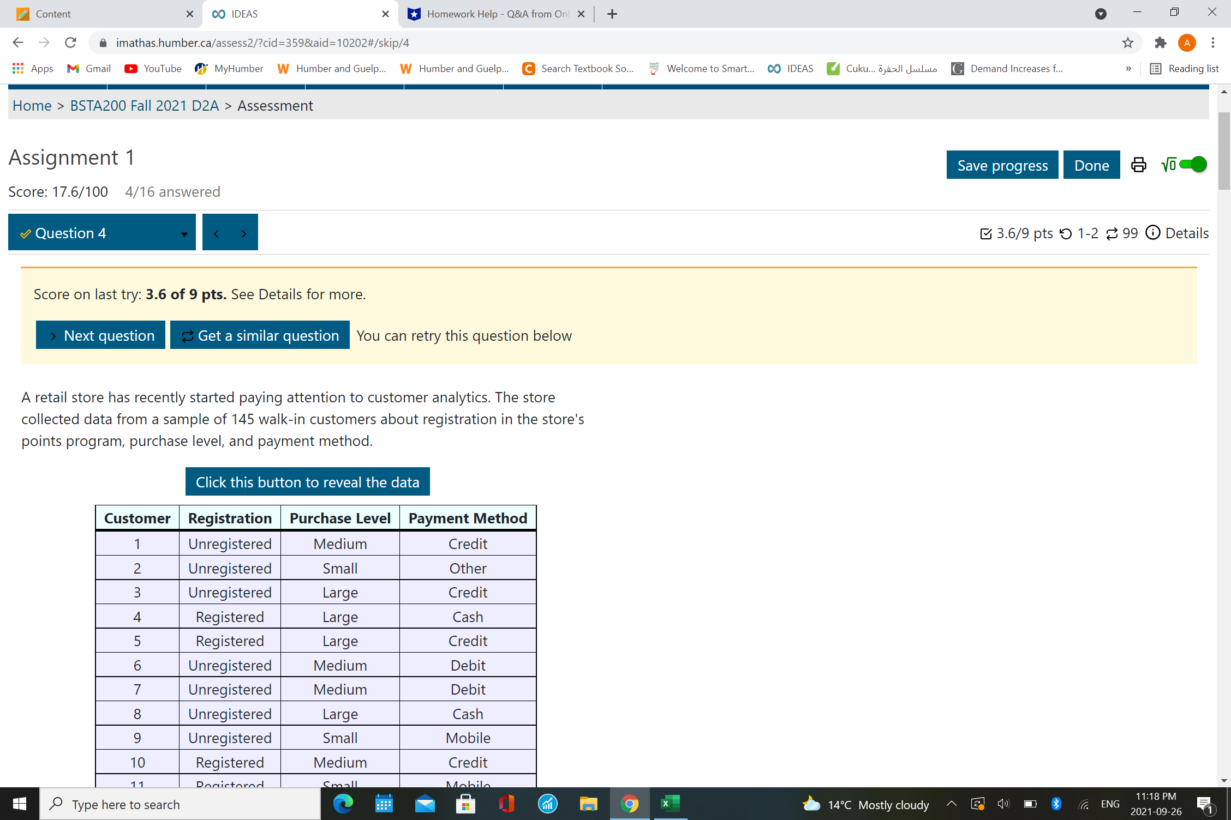Open Excel from the Windows taskbar
The height and width of the screenshot is (820, 1231).
670,804
